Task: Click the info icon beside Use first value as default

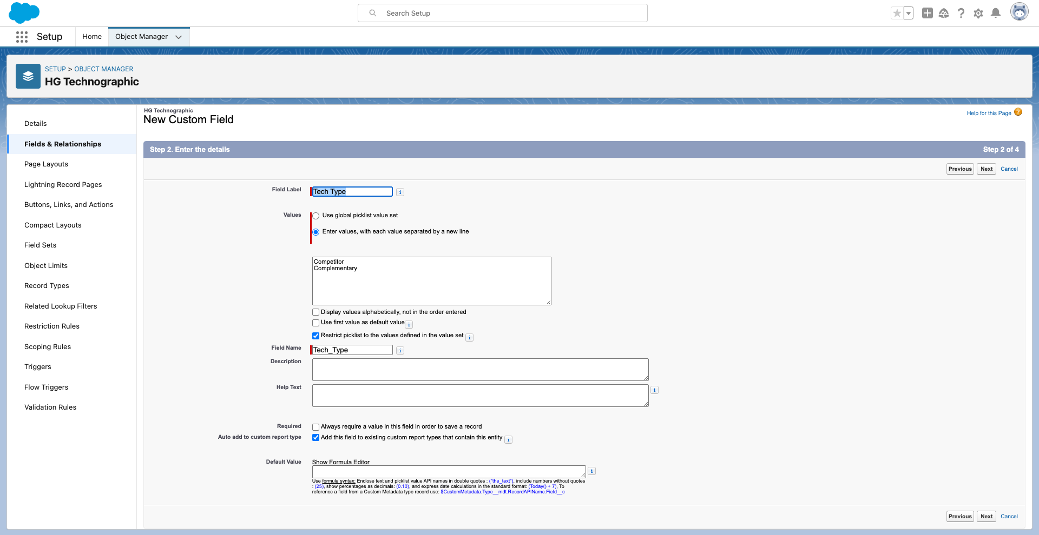Action: (409, 325)
